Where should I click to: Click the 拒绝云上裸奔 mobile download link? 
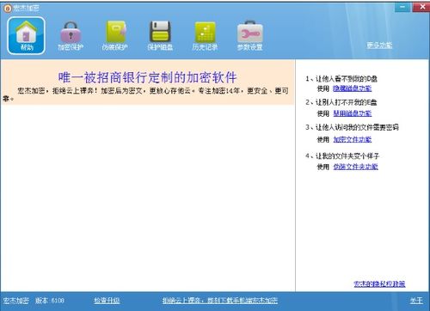220,301
